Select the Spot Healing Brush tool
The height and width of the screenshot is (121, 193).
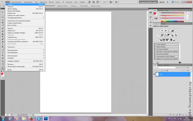3,28
